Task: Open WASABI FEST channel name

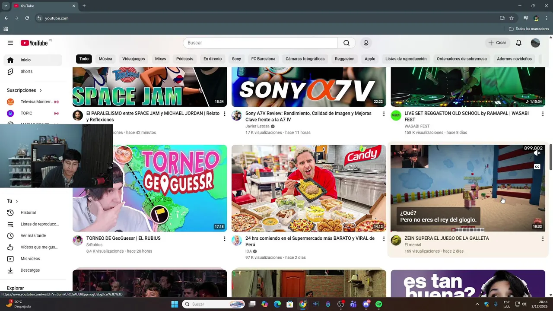Action: (417, 126)
